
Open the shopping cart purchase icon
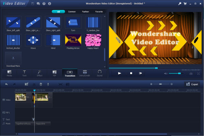(x=185, y=4)
